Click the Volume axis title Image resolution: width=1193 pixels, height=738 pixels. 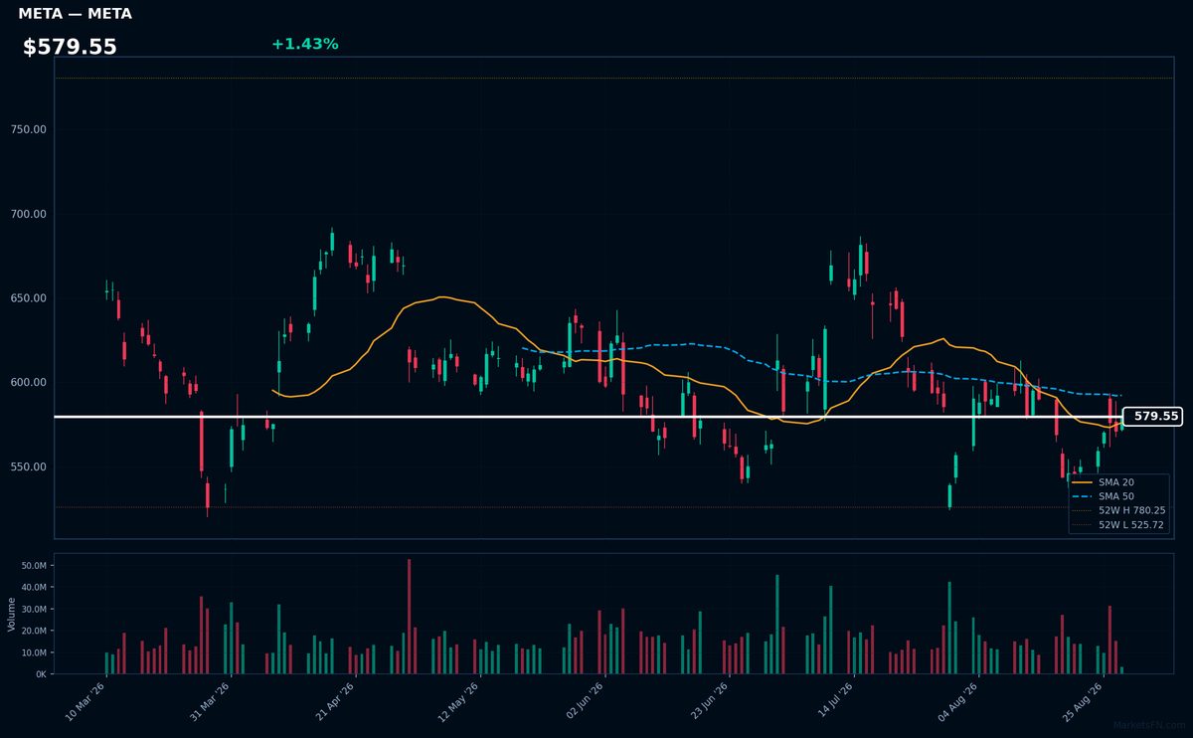click(11, 614)
